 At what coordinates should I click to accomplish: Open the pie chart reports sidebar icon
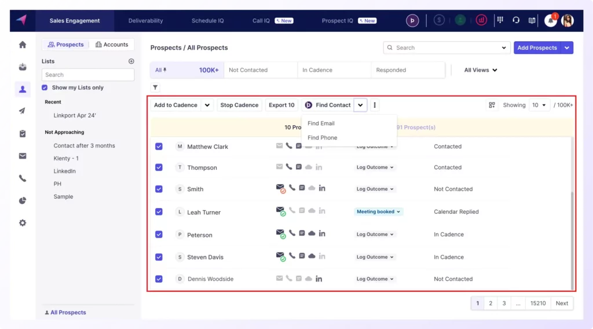click(23, 200)
